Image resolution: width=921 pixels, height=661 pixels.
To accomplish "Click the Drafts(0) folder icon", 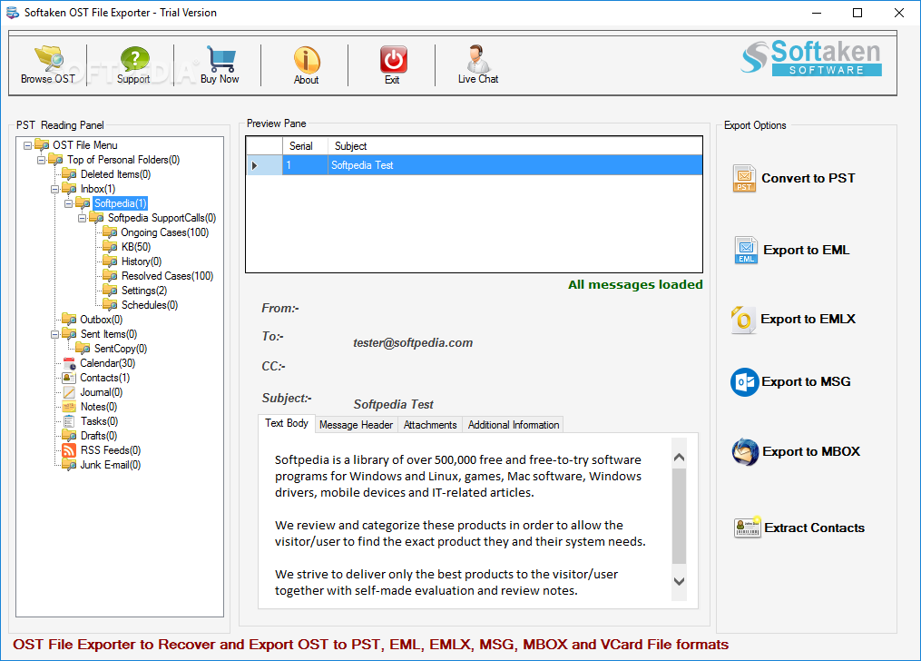I will 69,436.
